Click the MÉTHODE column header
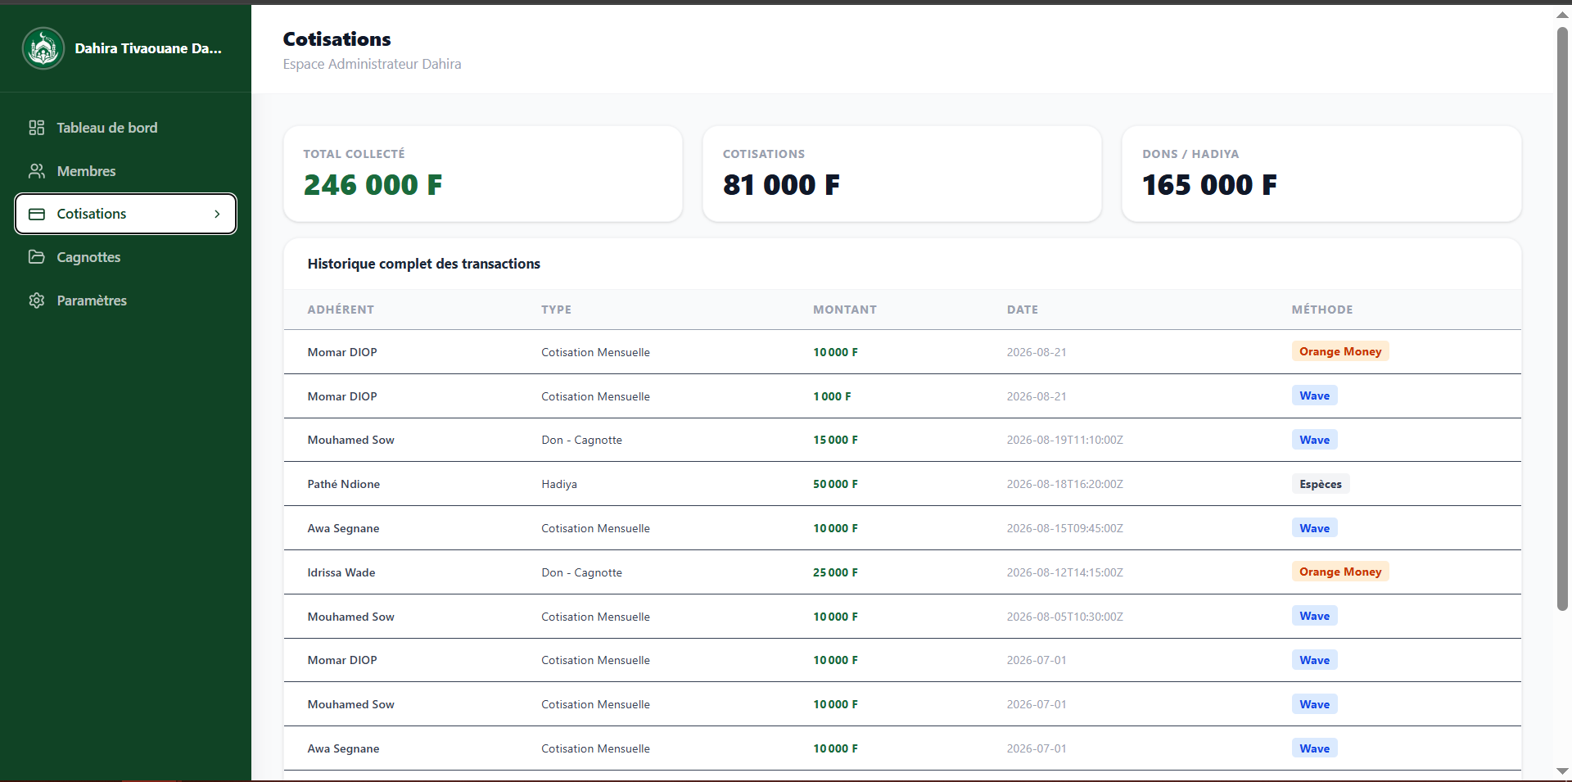The width and height of the screenshot is (1572, 782). (x=1322, y=310)
